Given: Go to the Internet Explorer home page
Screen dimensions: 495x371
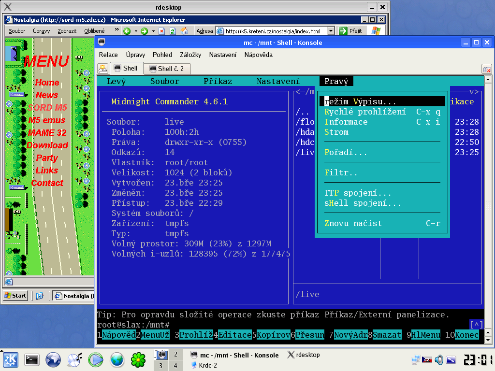Looking at the screenshot, I should pyautogui.click(x=184, y=31).
